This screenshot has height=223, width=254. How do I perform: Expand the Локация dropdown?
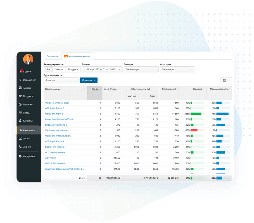(141, 69)
